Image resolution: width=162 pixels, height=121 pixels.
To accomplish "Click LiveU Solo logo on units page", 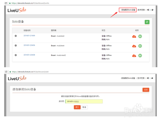I will click(17, 10).
